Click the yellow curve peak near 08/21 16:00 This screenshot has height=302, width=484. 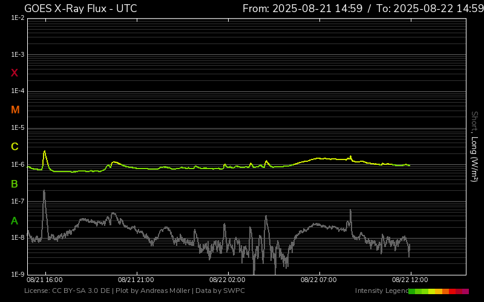pos(44,152)
